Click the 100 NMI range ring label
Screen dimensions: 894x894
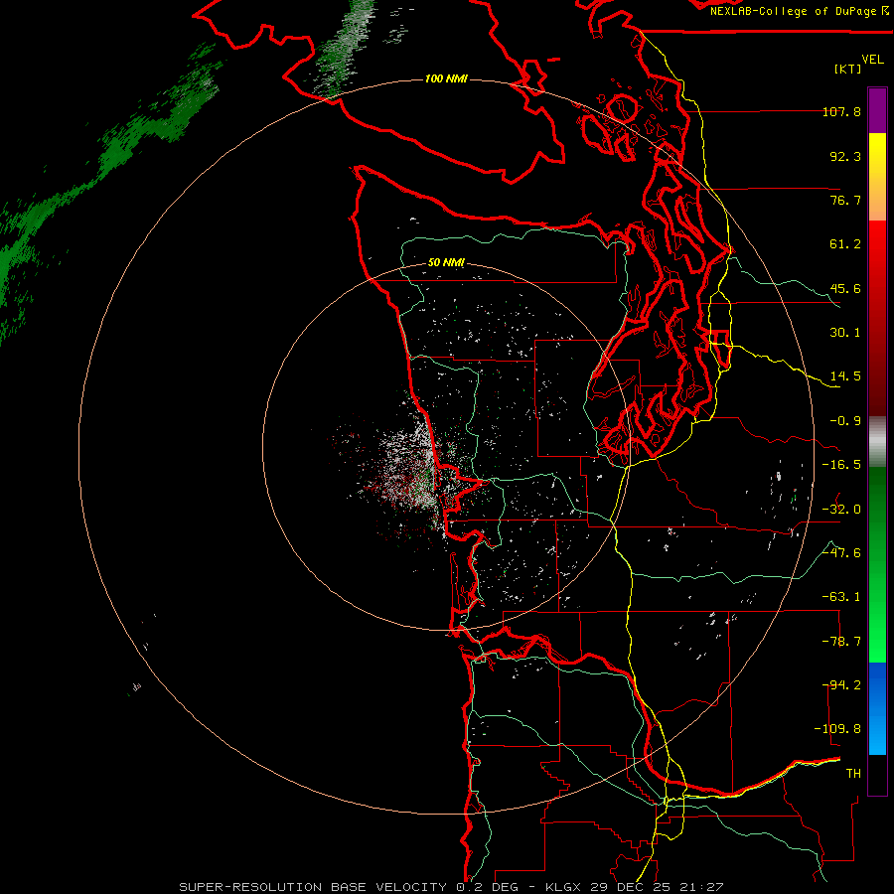(x=446, y=78)
